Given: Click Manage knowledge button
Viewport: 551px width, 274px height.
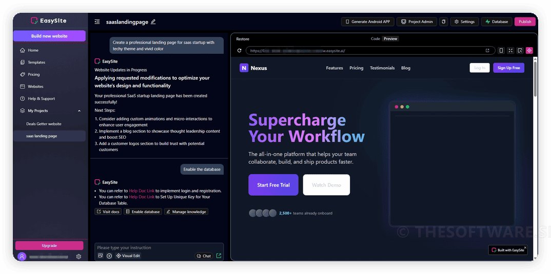Looking at the screenshot, I should tap(186, 212).
